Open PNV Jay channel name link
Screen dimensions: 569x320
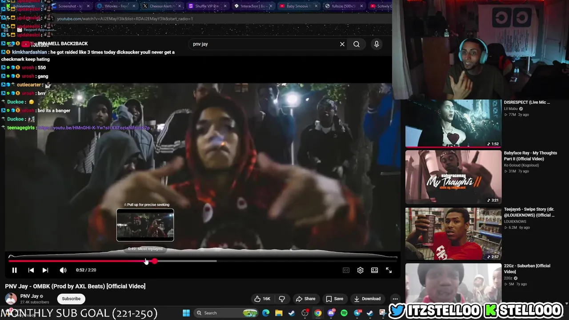(29, 296)
